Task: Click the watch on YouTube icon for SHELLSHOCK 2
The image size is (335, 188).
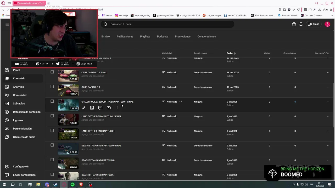Action: pos(109,108)
